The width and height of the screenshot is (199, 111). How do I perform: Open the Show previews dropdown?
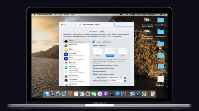click(x=117, y=78)
